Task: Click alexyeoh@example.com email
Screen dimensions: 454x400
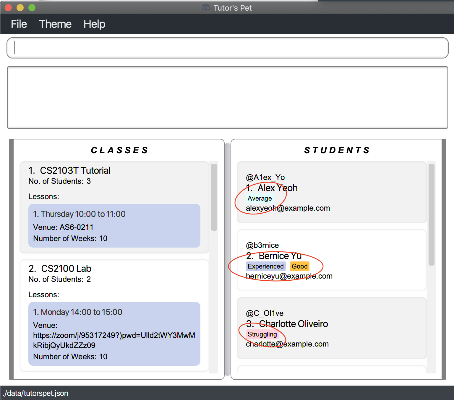Action: pos(288,208)
